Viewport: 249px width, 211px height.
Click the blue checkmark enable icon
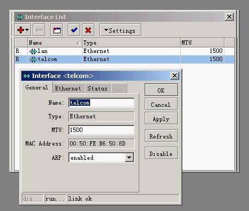coord(74,30)
